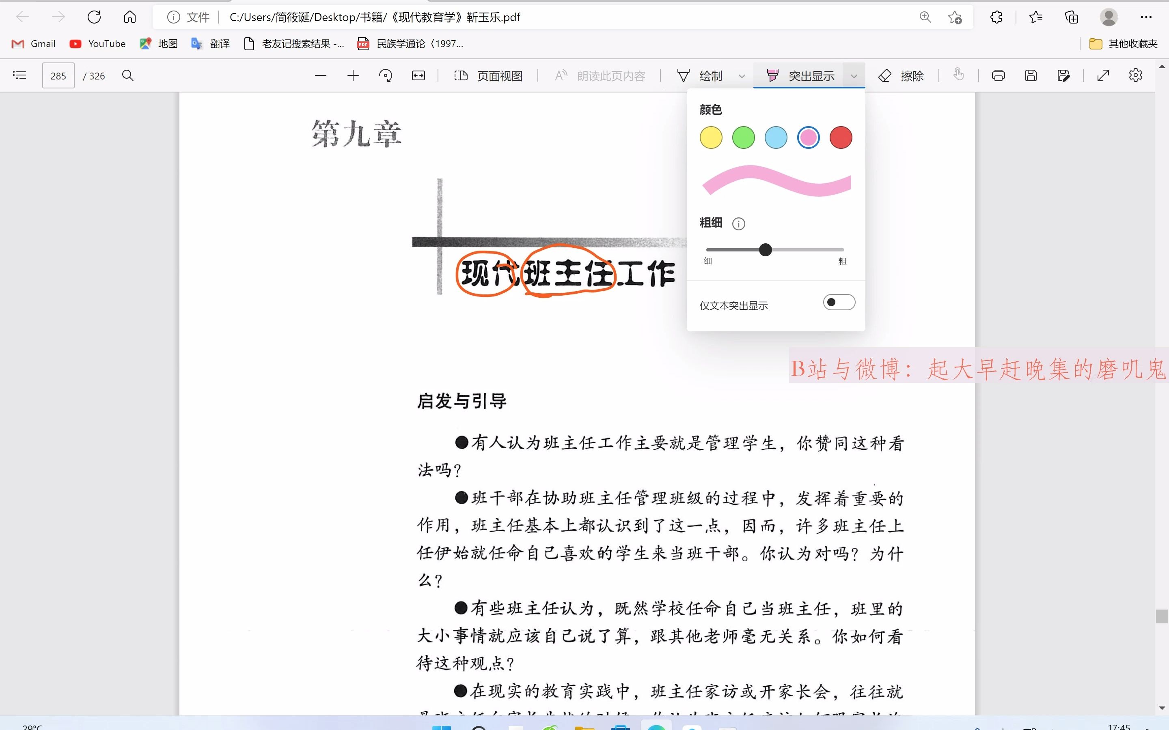Save the PDF as a new file

(x=1063, y=75)
